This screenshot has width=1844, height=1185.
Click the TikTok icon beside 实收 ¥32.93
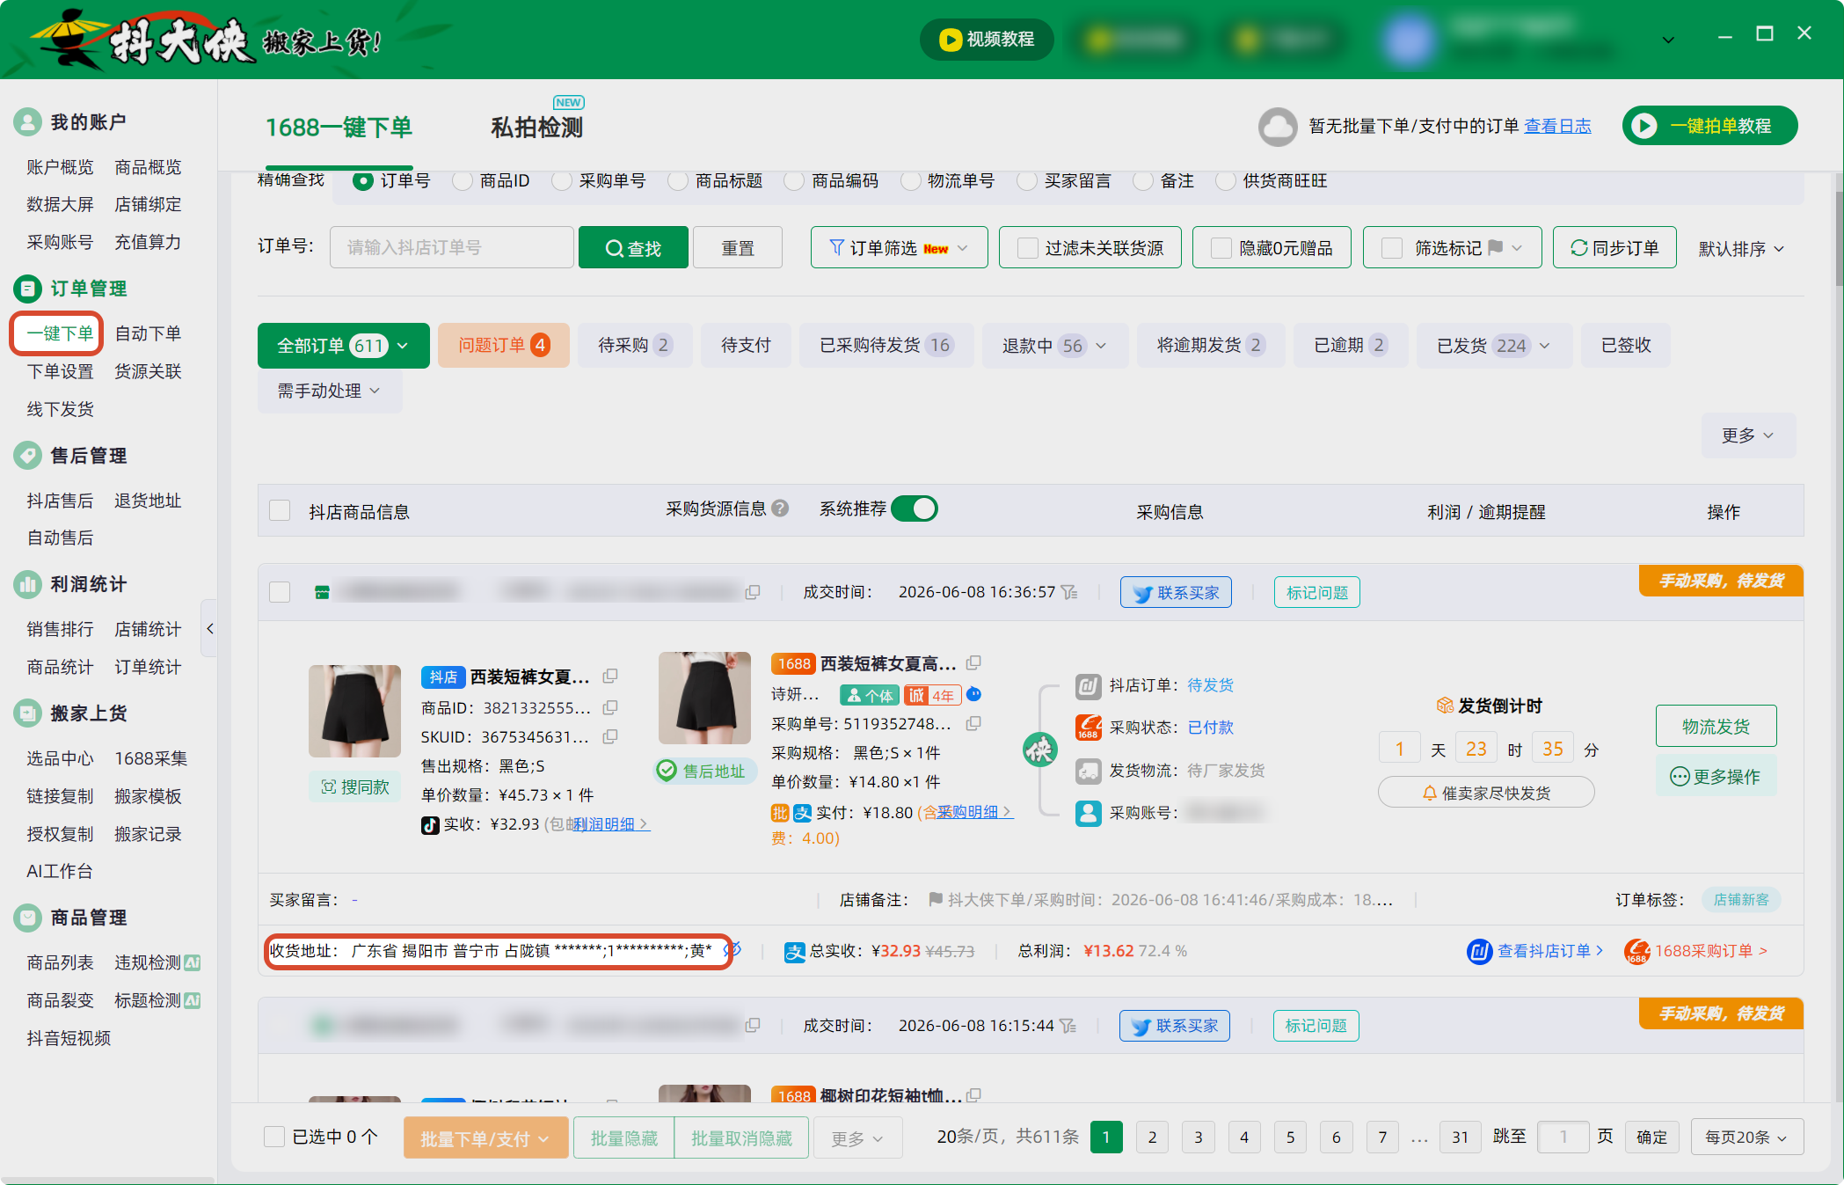pos(430,825)
